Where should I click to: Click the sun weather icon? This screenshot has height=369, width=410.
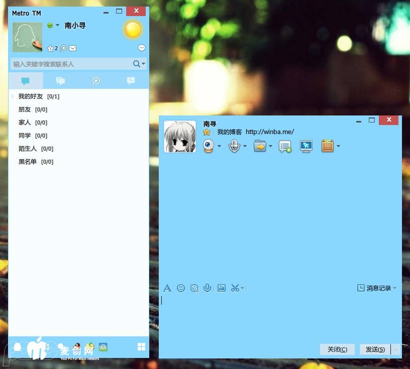click(133, 30)
